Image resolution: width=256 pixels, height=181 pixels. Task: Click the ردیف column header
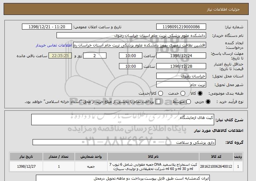(x=238, y=156)
